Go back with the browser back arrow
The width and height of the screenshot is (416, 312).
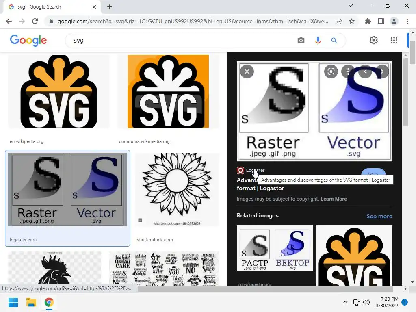[x=9, y=21]
